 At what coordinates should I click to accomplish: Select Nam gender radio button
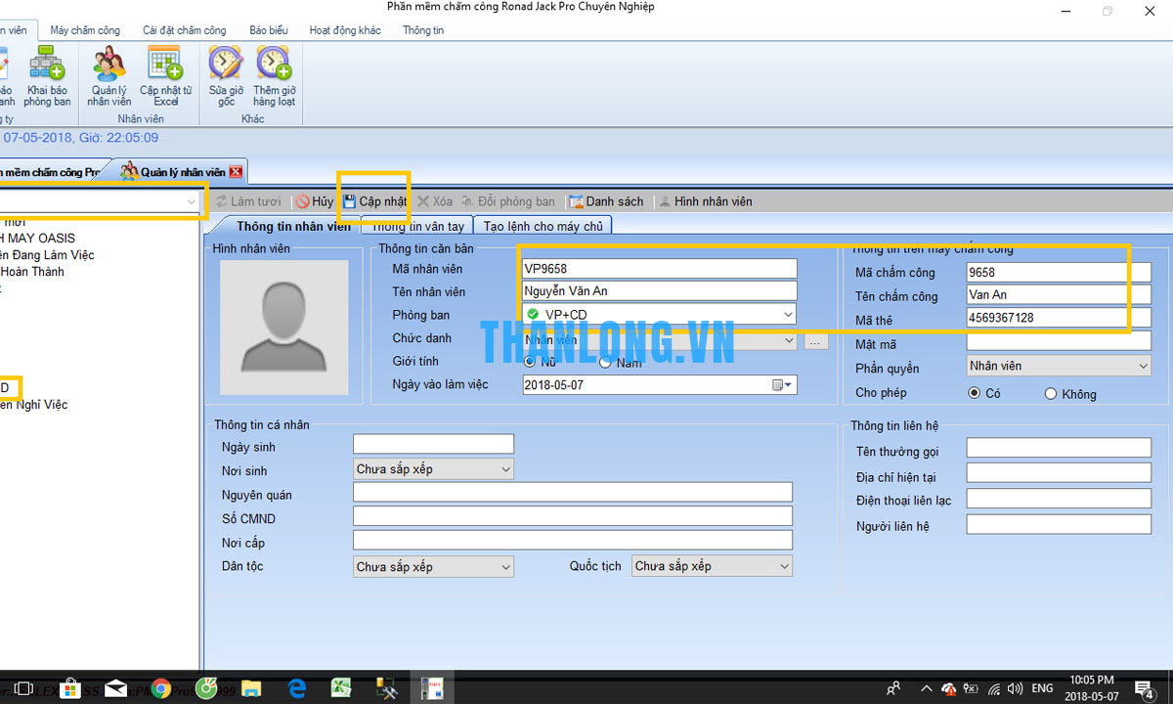[x=606, y=363]
